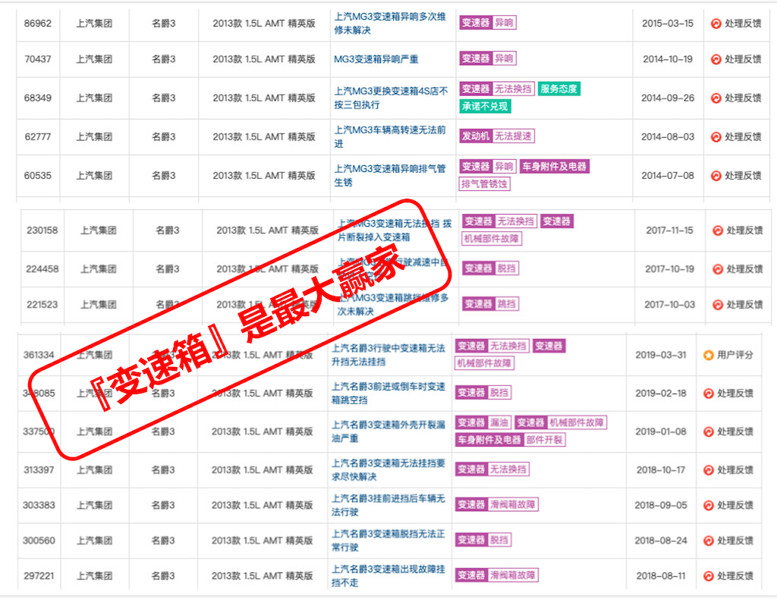Click 上汽集团 in row 70437
The height and width of the screenshot is (599, 777).
[94, 59]
